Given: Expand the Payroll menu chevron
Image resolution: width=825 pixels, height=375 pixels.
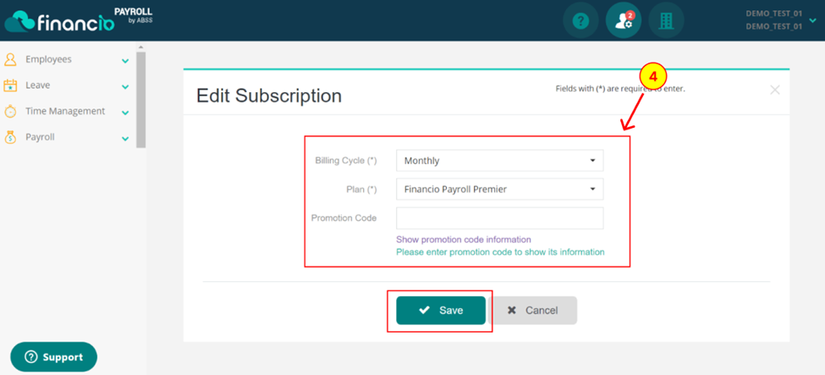Looking at the screenshot, I should (125, 139).
